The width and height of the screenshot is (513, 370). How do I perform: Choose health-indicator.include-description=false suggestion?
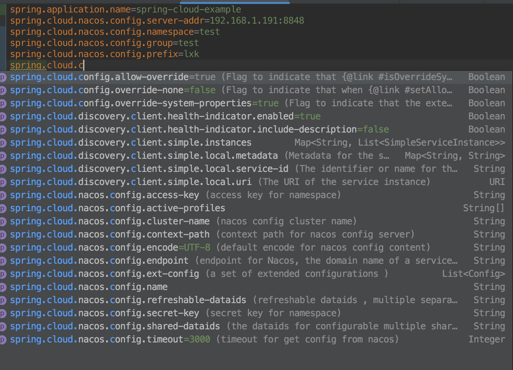[x=256, y=130]
